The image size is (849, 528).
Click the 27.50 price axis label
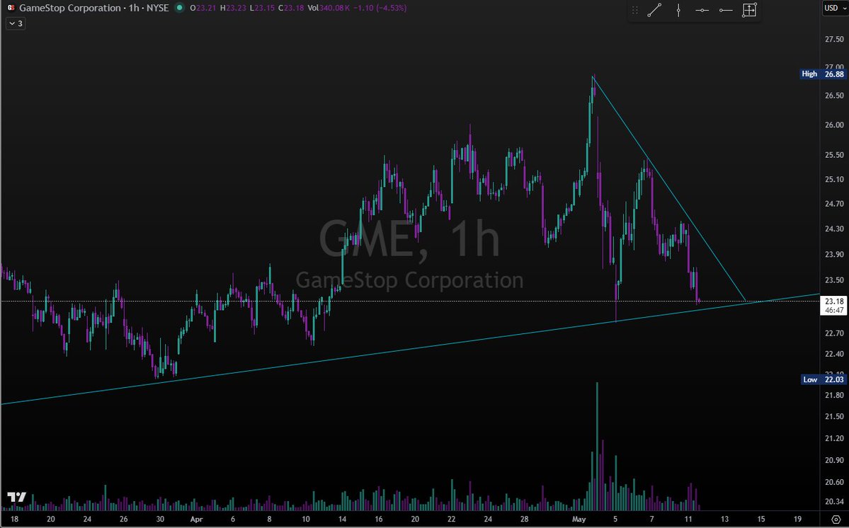pos(834,40)
